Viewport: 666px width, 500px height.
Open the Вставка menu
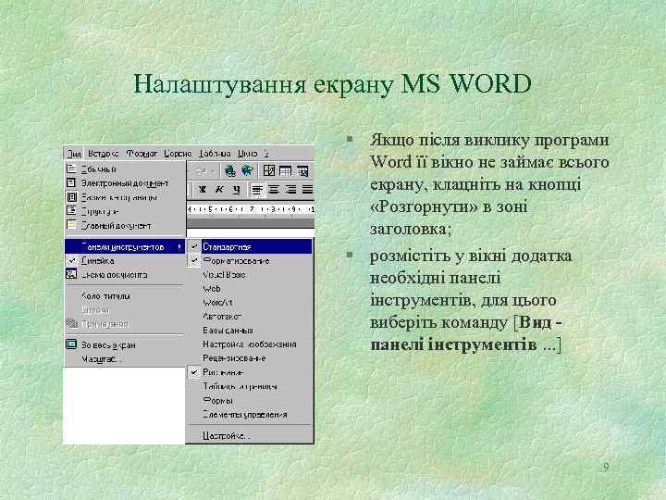point(104,154)
